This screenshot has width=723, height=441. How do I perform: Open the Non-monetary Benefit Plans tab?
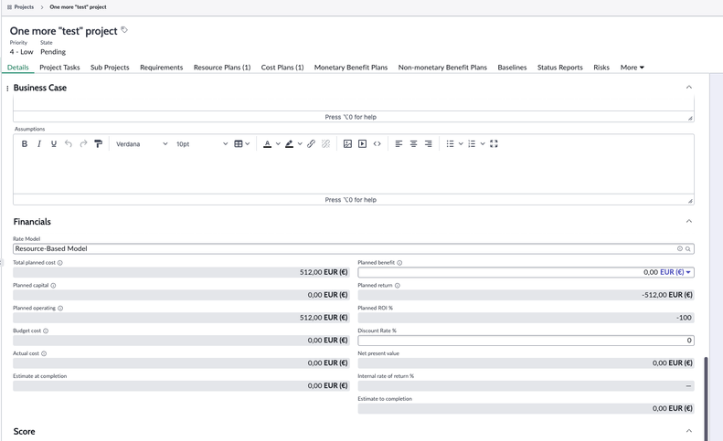click(x=442, y=68)
